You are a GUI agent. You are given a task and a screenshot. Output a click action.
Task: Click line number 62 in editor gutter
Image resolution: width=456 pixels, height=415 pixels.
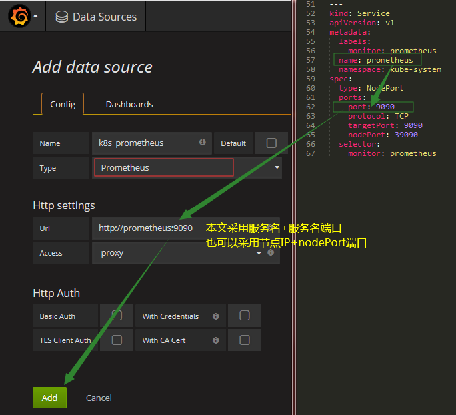pyautogui.click(x=310, y=107)
